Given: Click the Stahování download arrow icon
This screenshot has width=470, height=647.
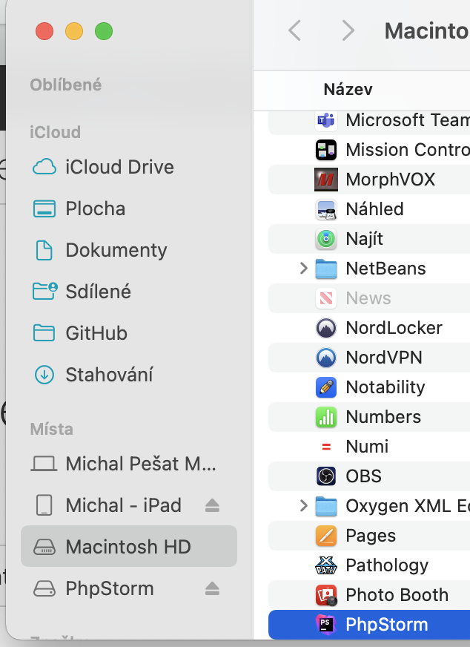Looking at the screenshot, I should [x=44, y=375].
